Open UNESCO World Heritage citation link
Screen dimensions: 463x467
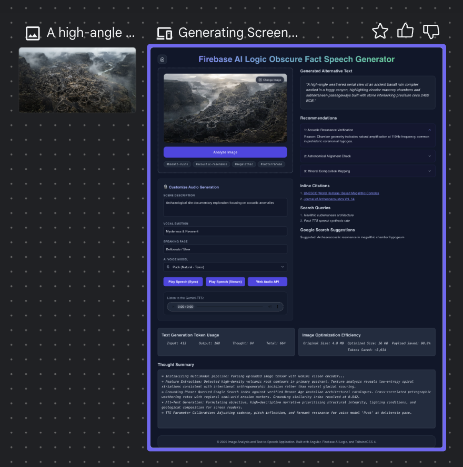tap(341, 193)
